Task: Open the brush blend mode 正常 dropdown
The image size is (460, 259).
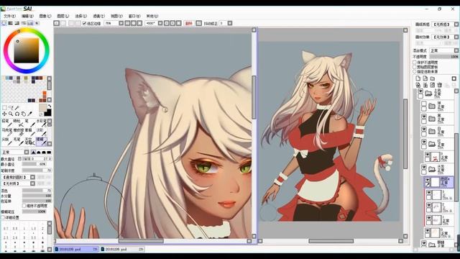Action: [15, 152]
